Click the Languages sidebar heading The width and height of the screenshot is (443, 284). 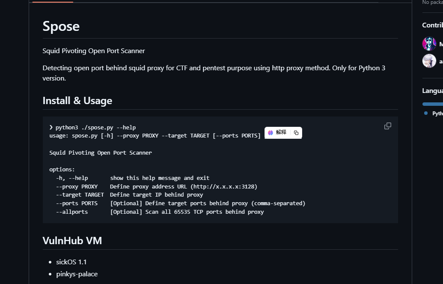point(432,90)
